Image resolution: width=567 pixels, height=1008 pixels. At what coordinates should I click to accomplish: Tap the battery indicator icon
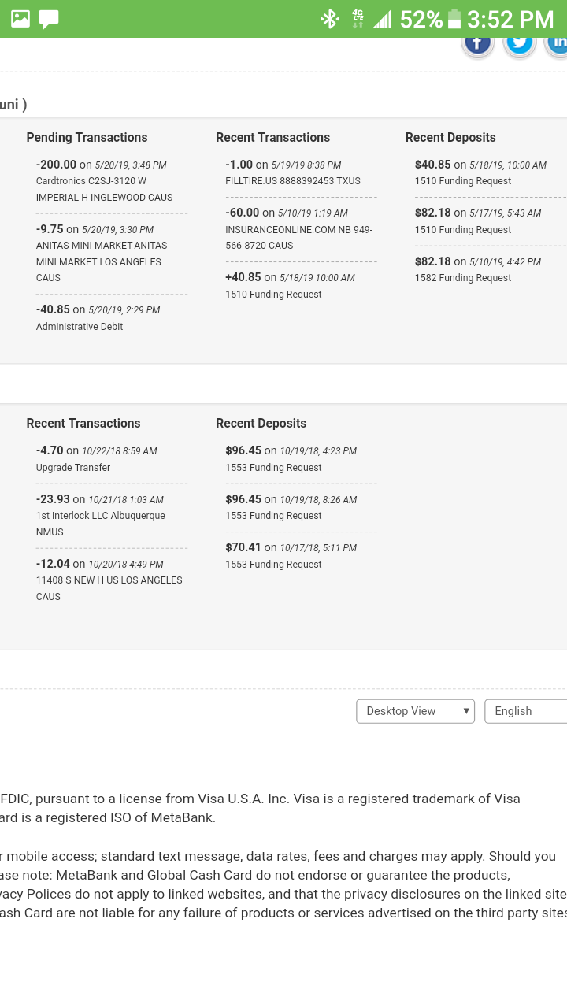tap(454, 19)
